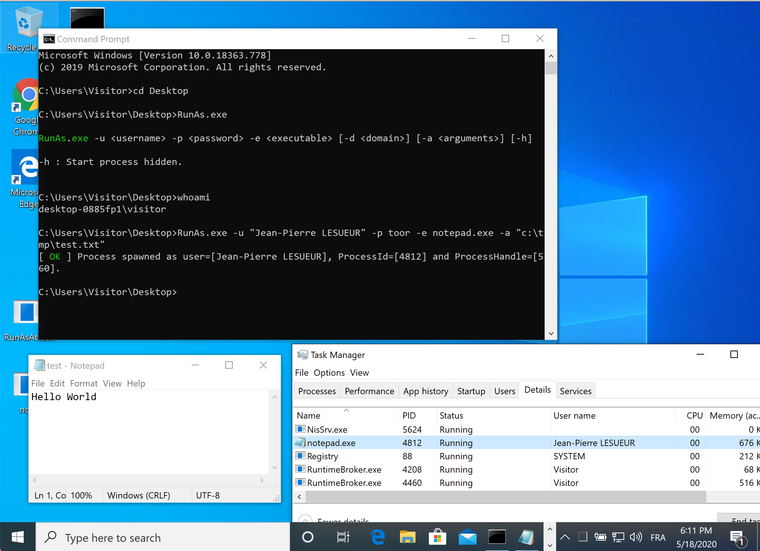Open the Help menu in Notepad

tap(136, 383)
